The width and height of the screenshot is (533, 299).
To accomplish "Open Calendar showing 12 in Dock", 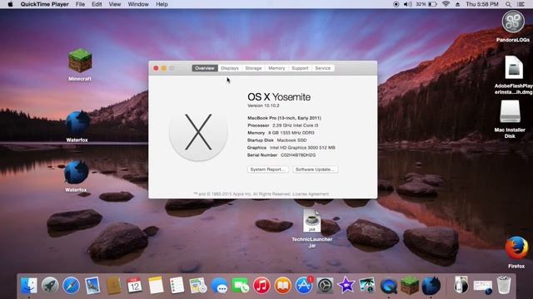I will pyautogui.click(x=135, y=286).
